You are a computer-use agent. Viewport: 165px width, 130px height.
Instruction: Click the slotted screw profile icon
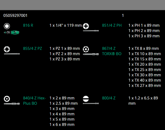click(86, 99)
